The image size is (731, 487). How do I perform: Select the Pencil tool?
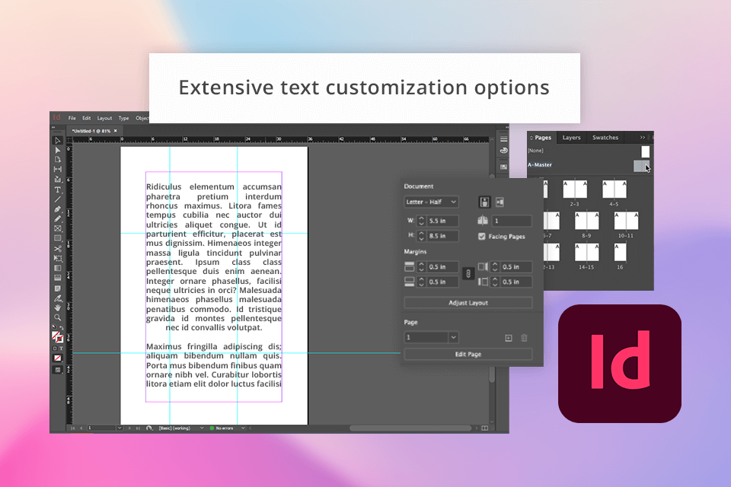click(57, 218)
